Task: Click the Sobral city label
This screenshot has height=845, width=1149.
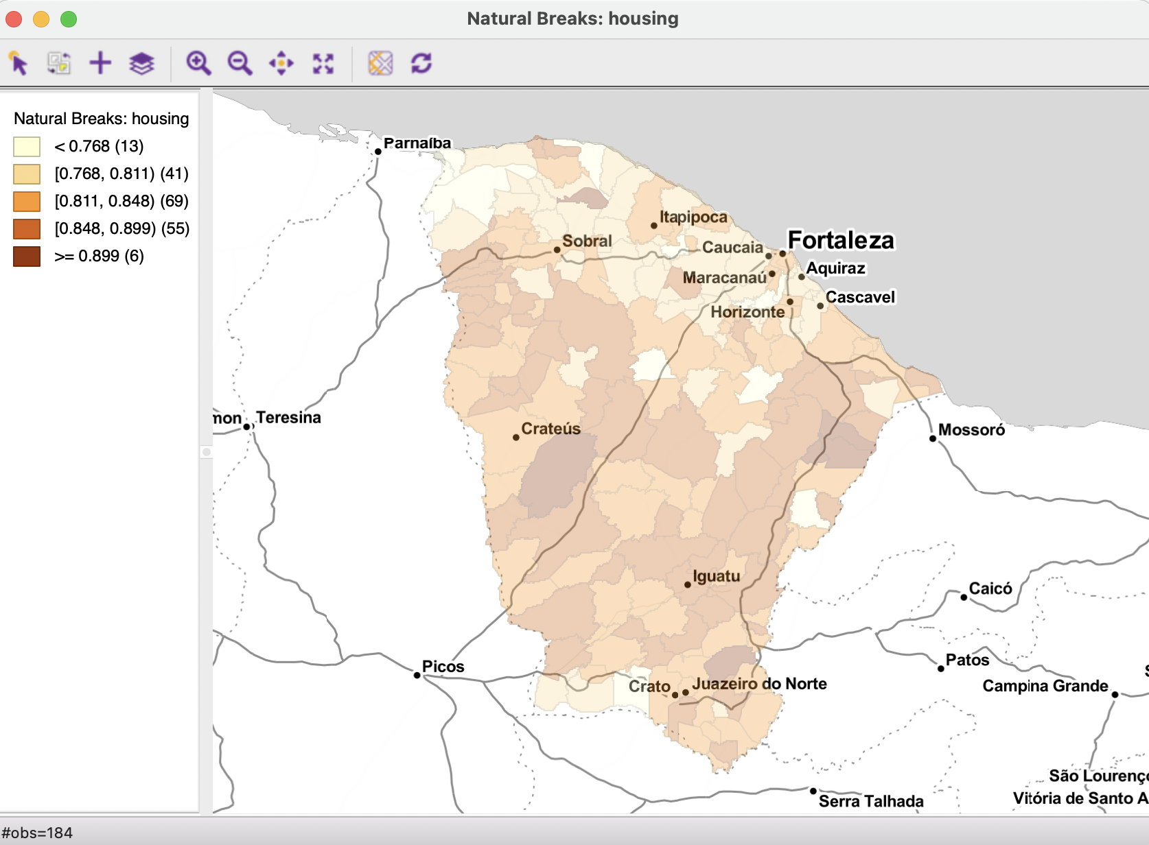Action: point(587,241)
